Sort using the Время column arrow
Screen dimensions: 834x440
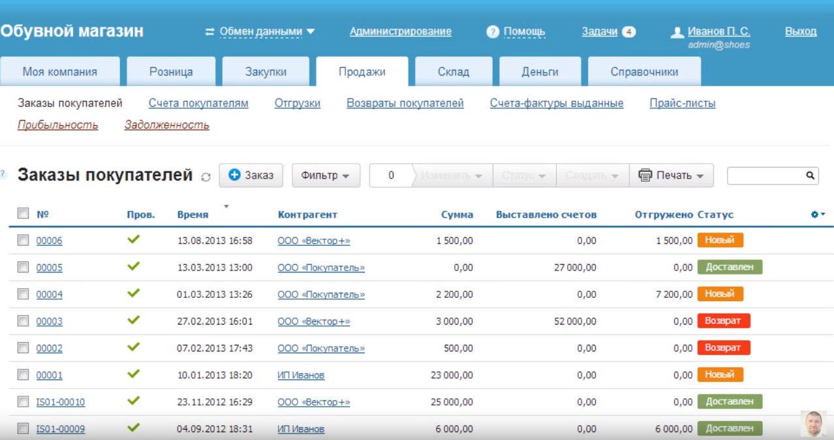tap(226, 207)
